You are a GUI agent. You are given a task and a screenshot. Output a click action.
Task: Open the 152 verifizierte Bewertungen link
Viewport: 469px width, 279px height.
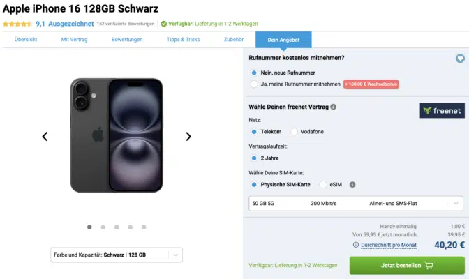click(125, 23)
